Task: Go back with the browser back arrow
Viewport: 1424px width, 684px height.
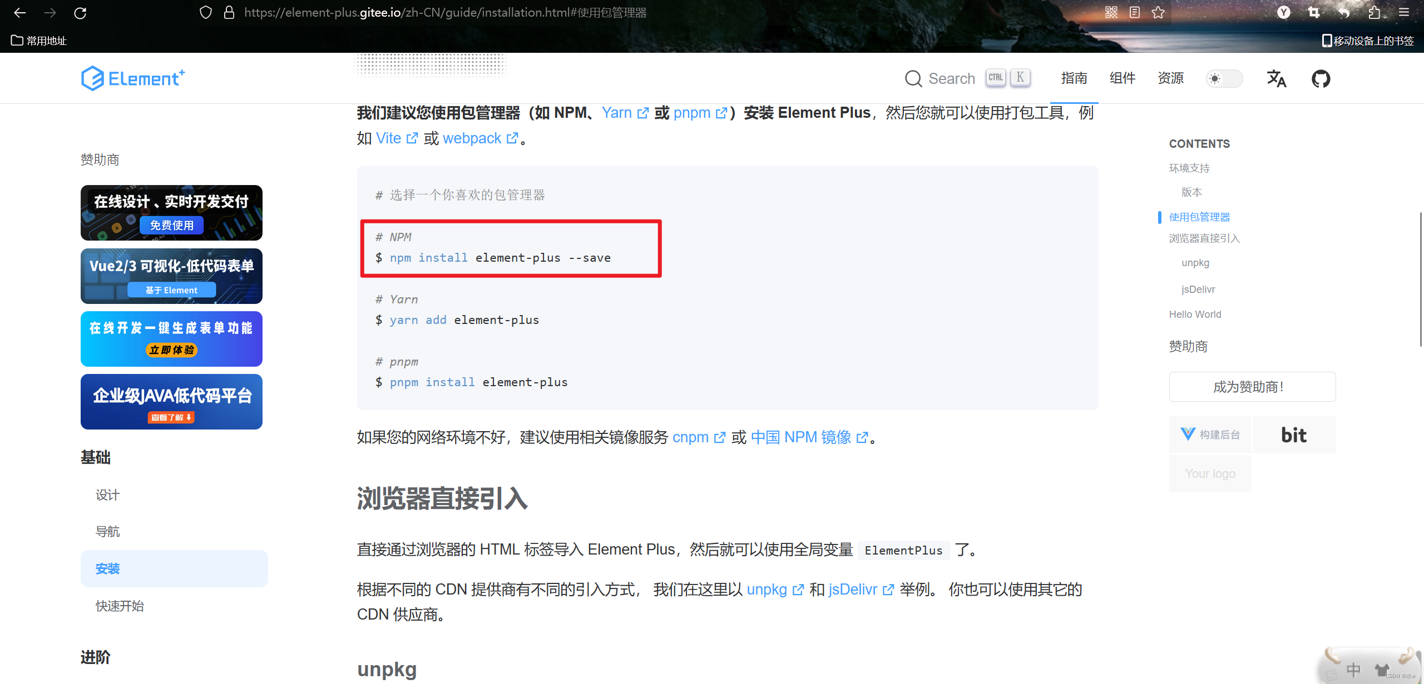Action: click(x=20, y=12)
